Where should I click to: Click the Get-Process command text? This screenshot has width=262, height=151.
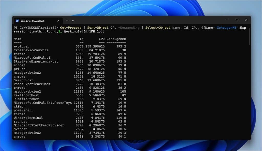71,28
